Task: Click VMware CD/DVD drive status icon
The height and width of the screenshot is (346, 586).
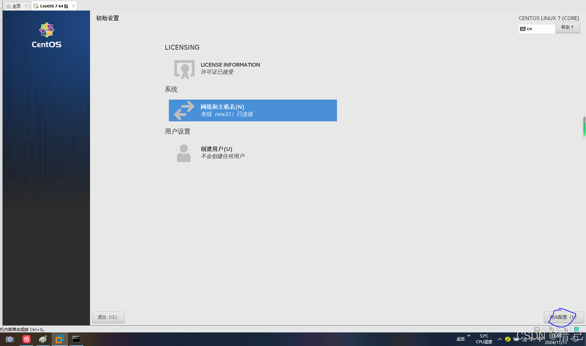Action: click(544, 329)
